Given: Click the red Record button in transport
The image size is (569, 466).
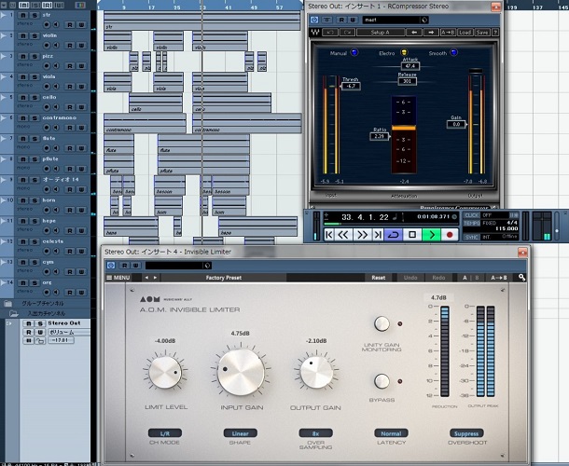Looking at the screenshot, I should pos(451,235).
